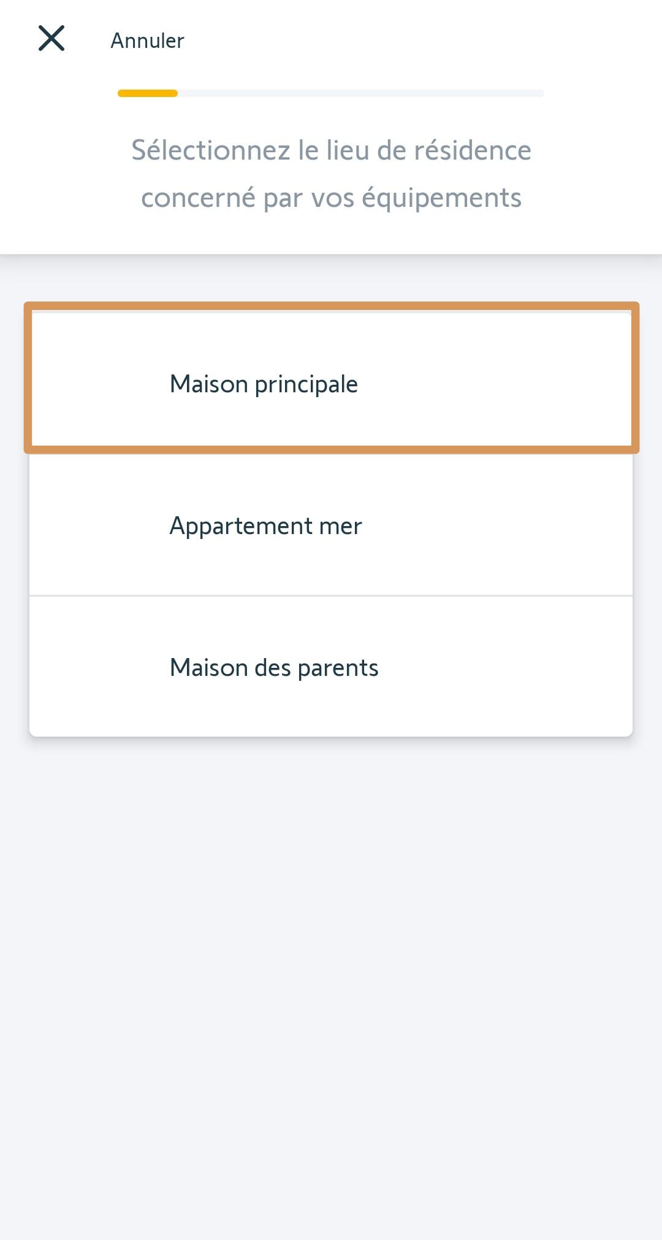Click the word 'Sélectionnez' in the title
The height and width of the screenshot is (1240, 662).
click(211, 150)
